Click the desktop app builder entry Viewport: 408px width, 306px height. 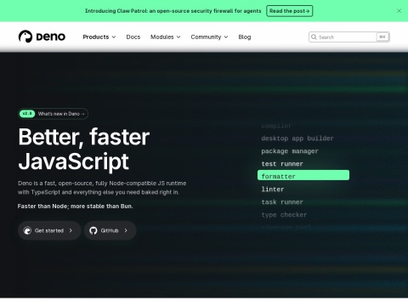click(x=297, y=139)
